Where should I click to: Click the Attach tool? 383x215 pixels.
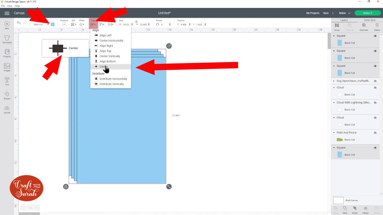pos(355,210)
